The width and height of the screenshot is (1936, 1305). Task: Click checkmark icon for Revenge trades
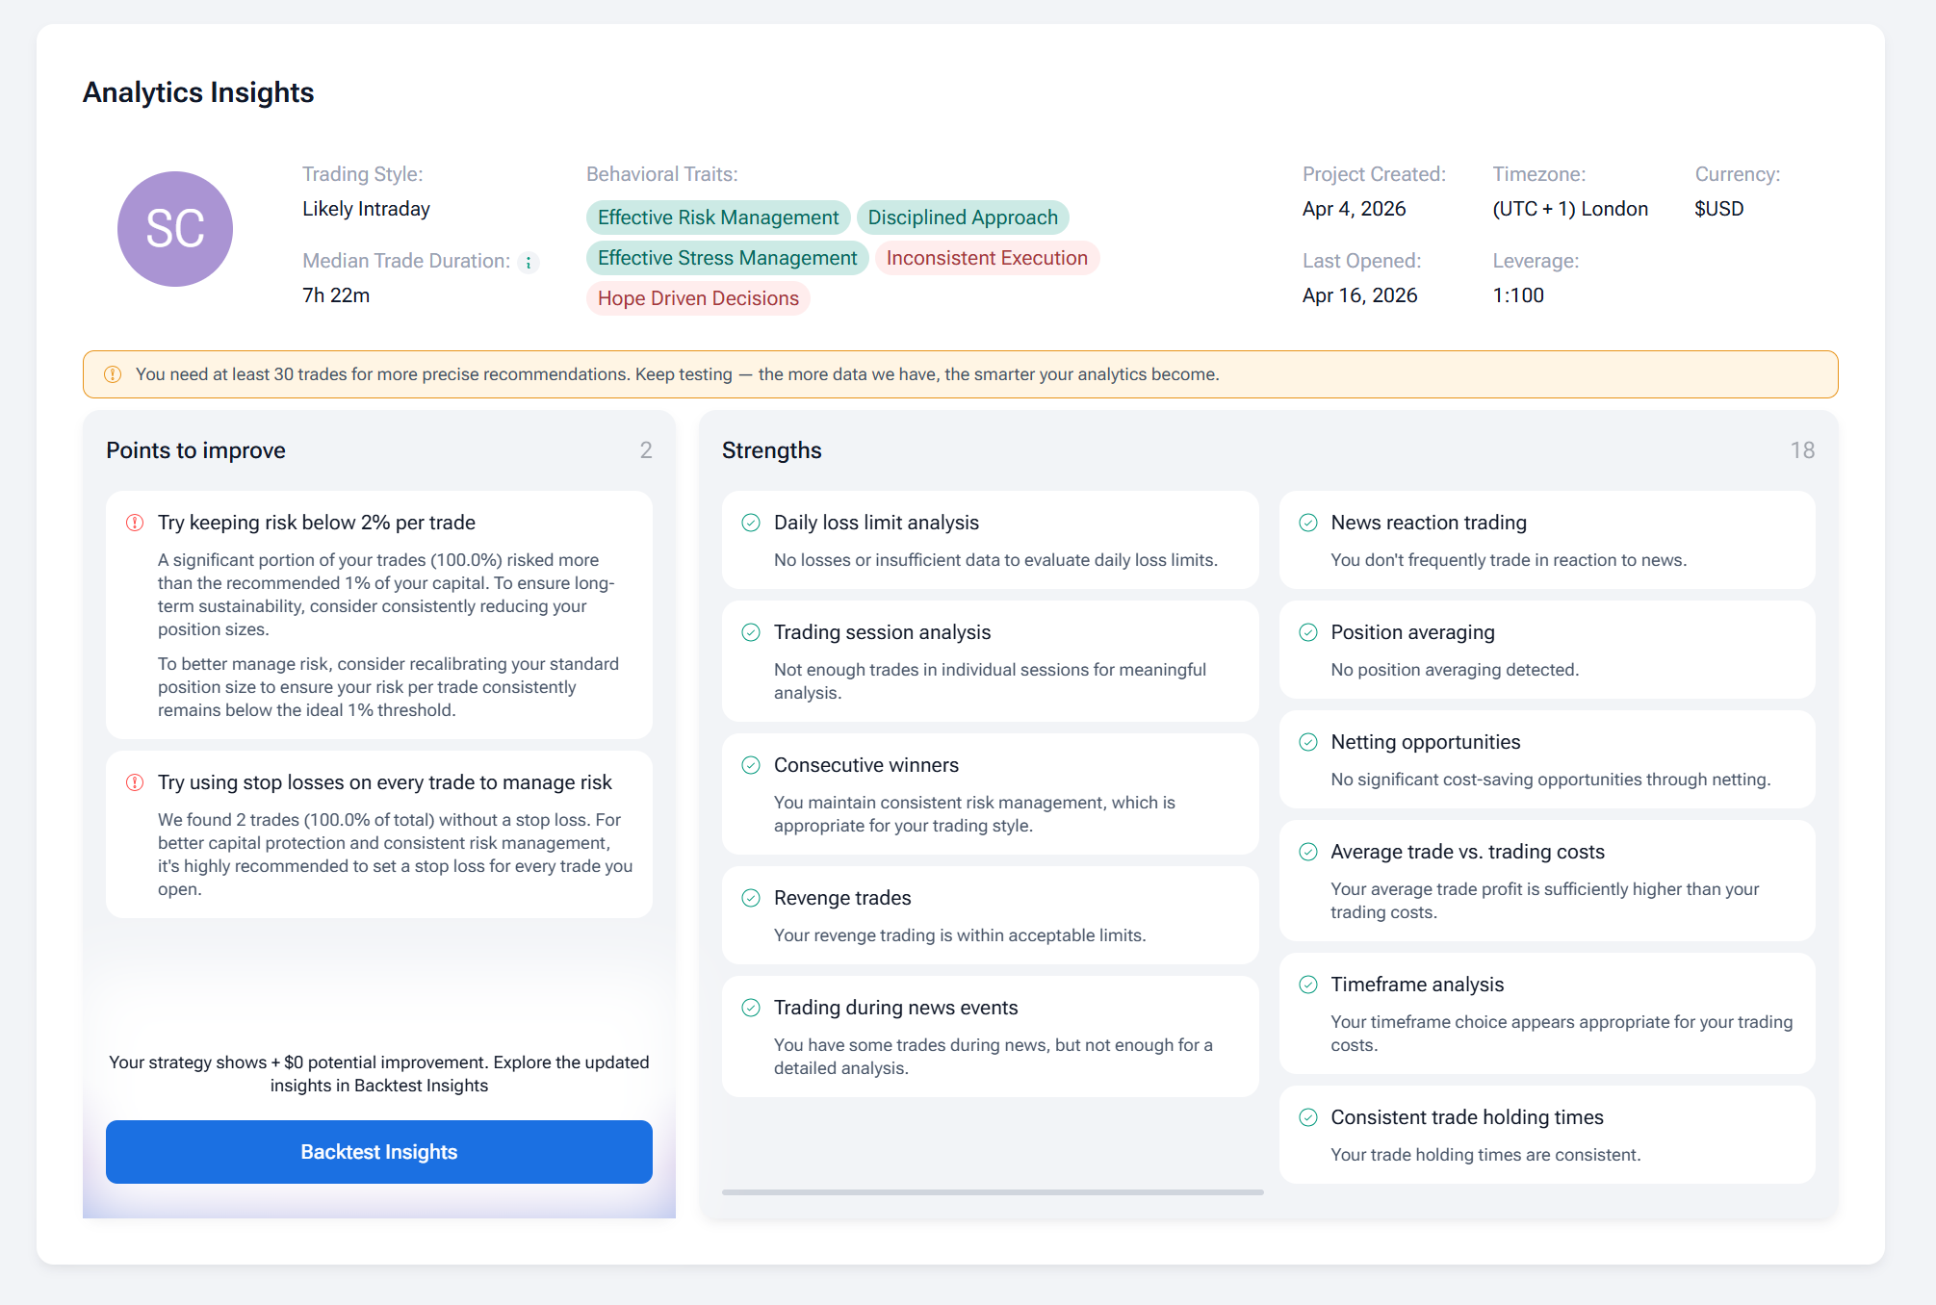click(751, 898)
